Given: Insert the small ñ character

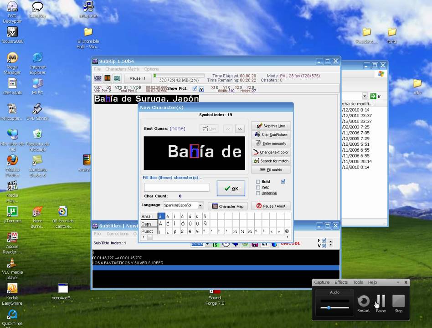Looking at the screenshot, I should coord(205,216).
